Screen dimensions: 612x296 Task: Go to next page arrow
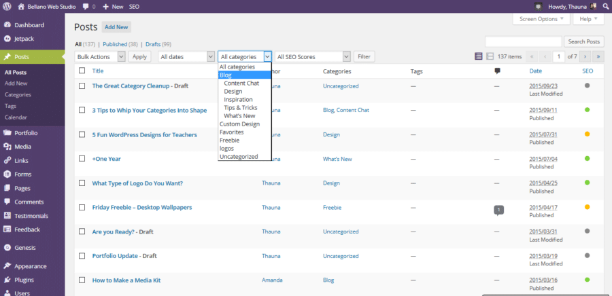[x=585, y=56]
